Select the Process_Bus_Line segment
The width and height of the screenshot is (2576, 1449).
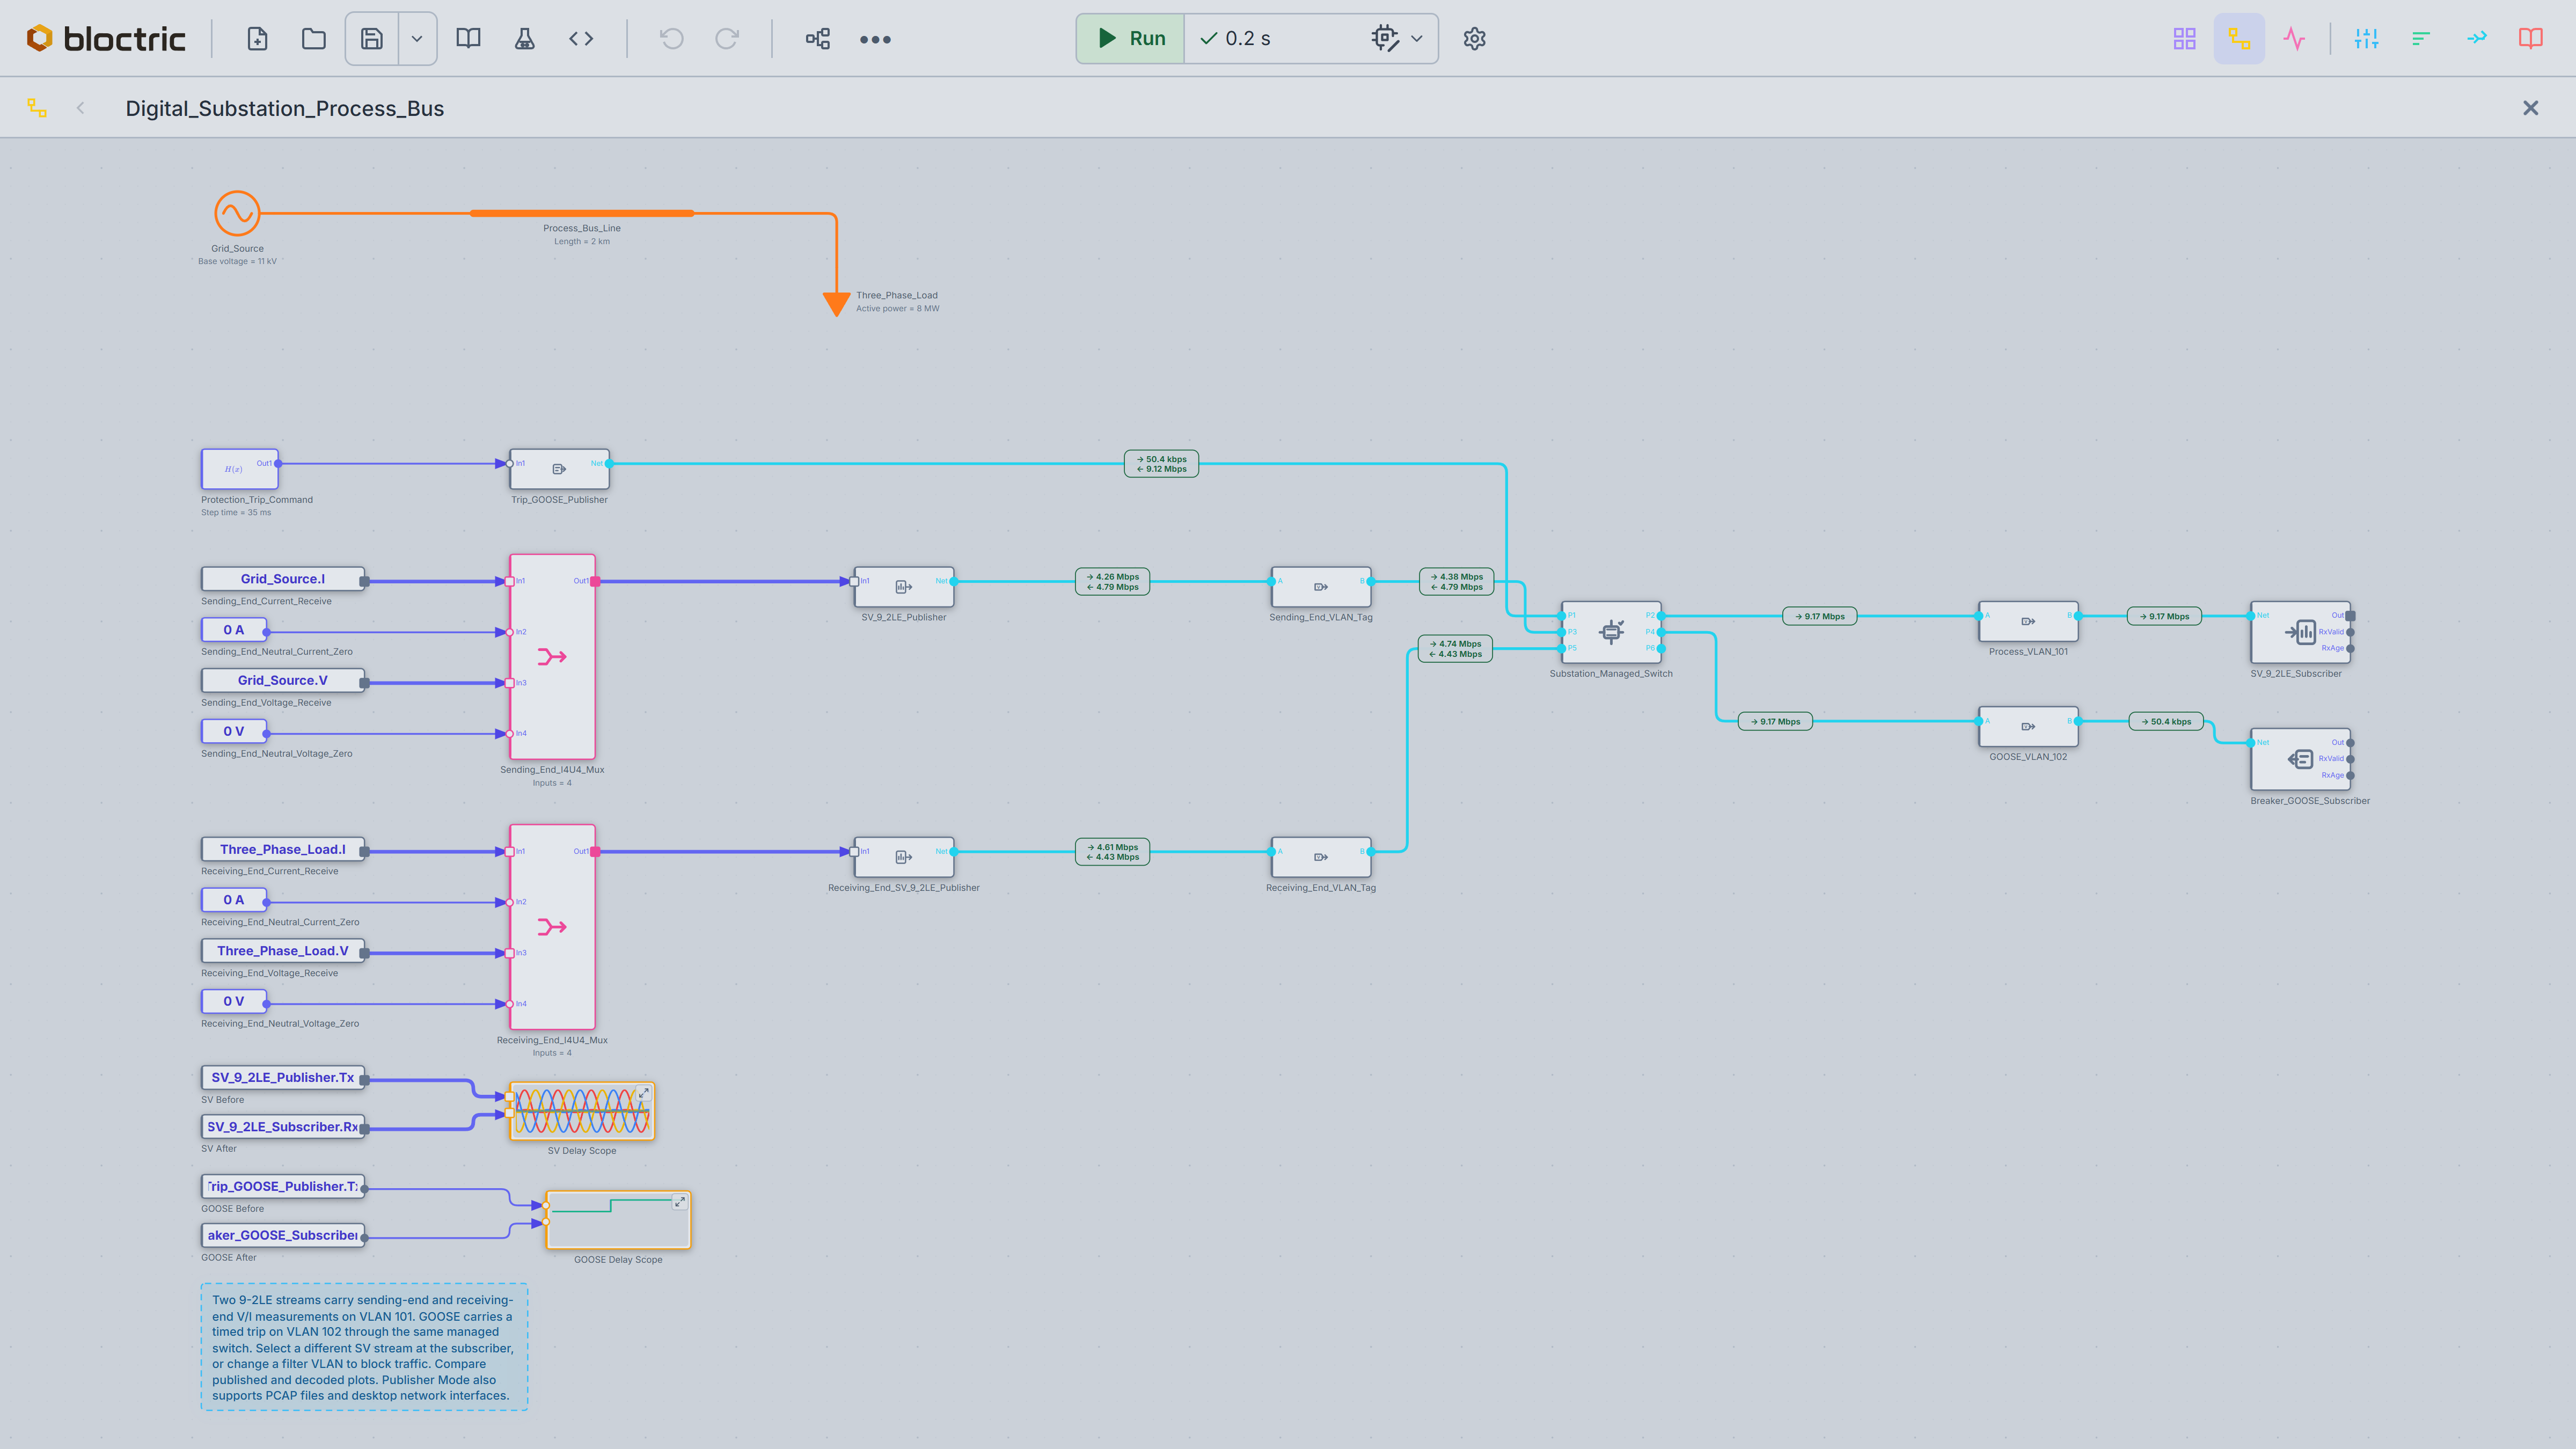[582, 213]
